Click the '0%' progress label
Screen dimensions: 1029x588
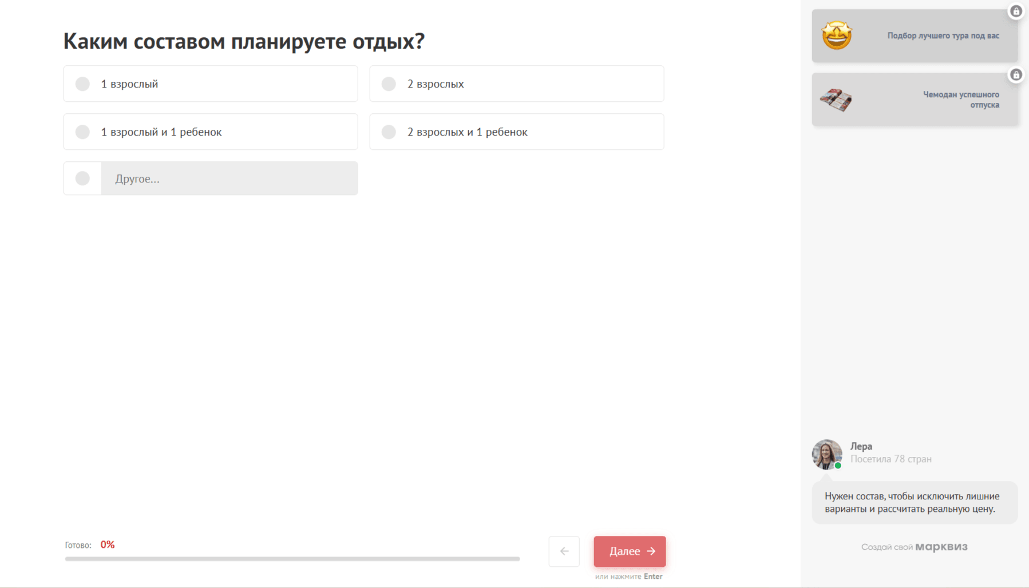pyautogui.click(x=108, y=545)
